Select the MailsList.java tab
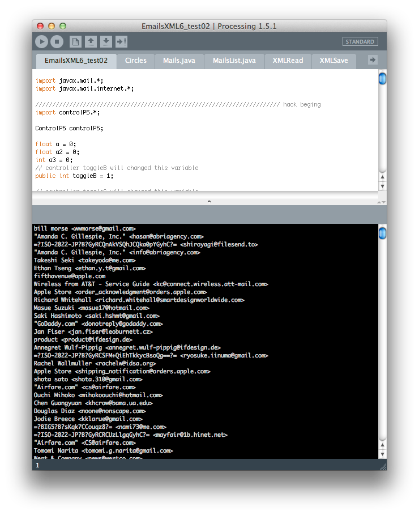419x515 pixels. (234, 61)
